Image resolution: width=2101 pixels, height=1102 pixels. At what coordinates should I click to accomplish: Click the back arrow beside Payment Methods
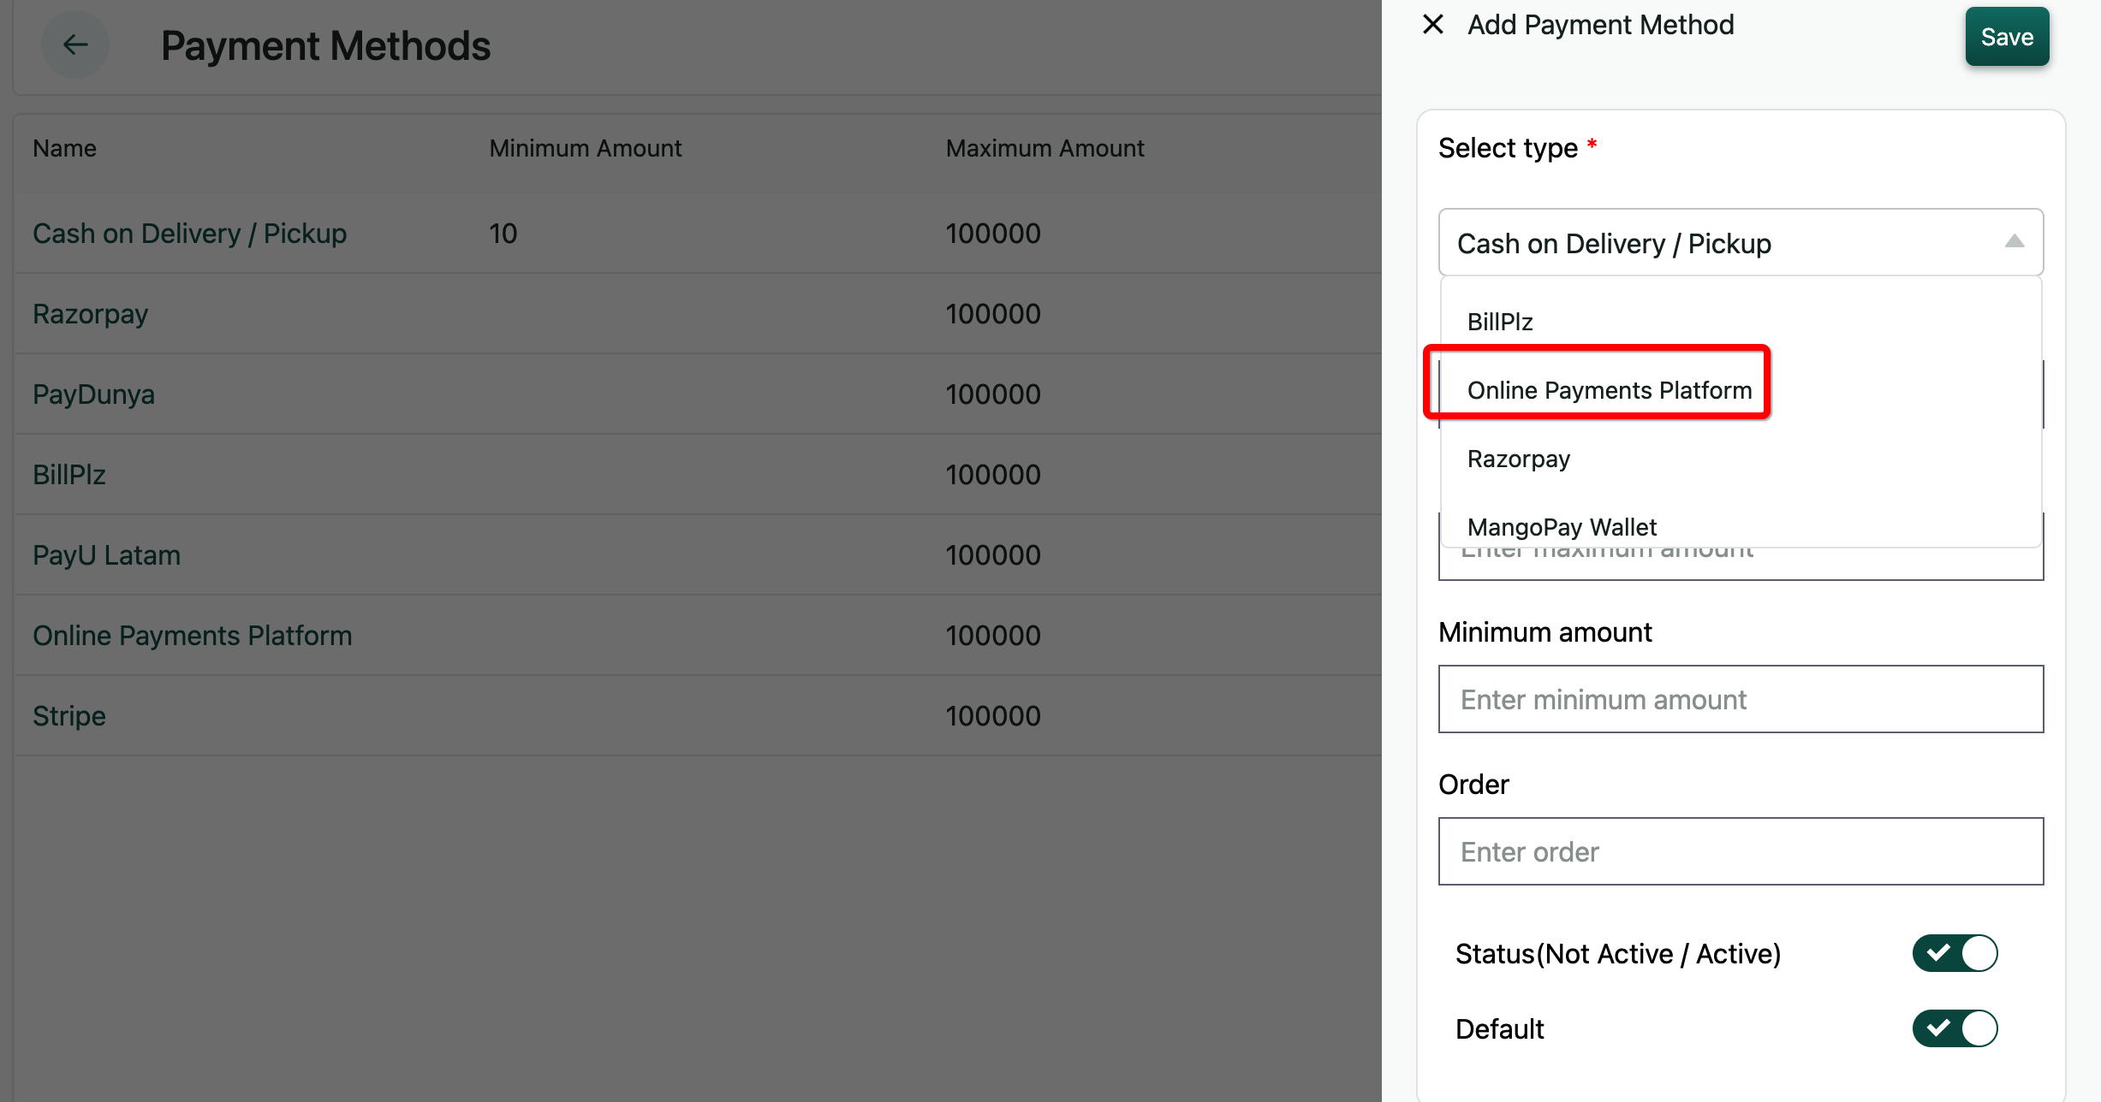pyautogui.click(x=75, y=44)
